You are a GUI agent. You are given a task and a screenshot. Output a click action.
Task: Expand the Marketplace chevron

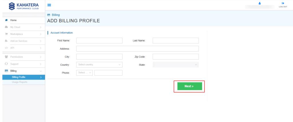pyautogui.click(x=41, y=34)
